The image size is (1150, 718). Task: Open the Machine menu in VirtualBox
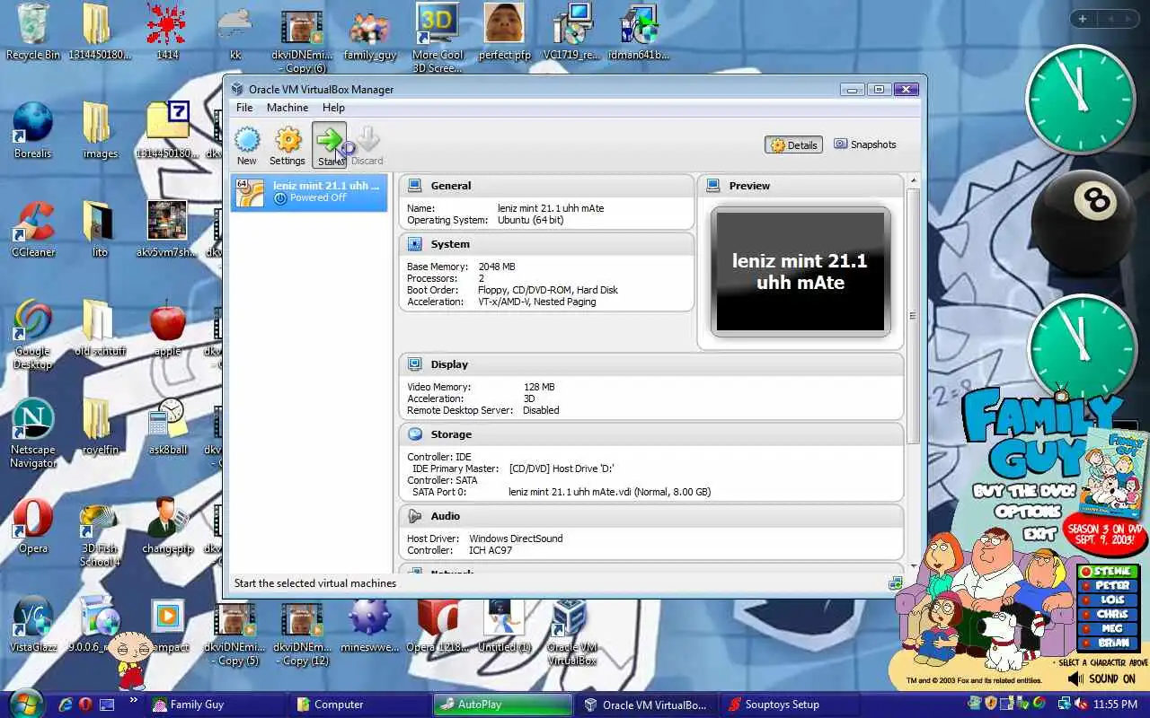coord(287,108)
